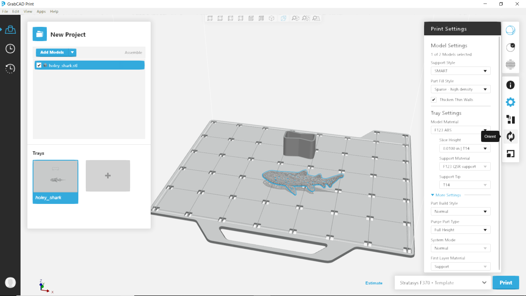
Task: Click the '1 of 2 Models selected' text
Action: tap(451, 55)
